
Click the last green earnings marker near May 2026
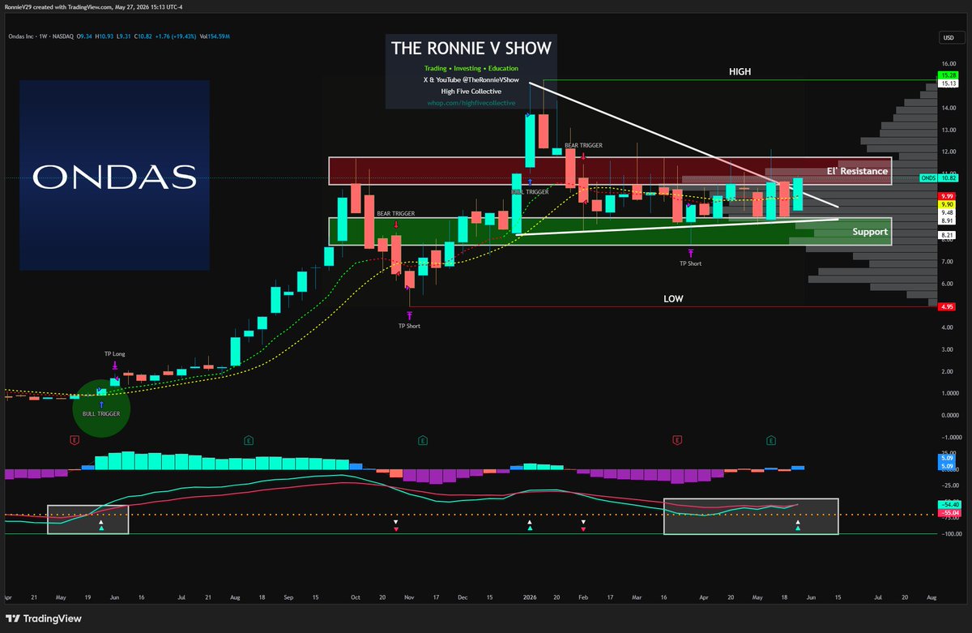pyautogui.click(x=771, y=440)
